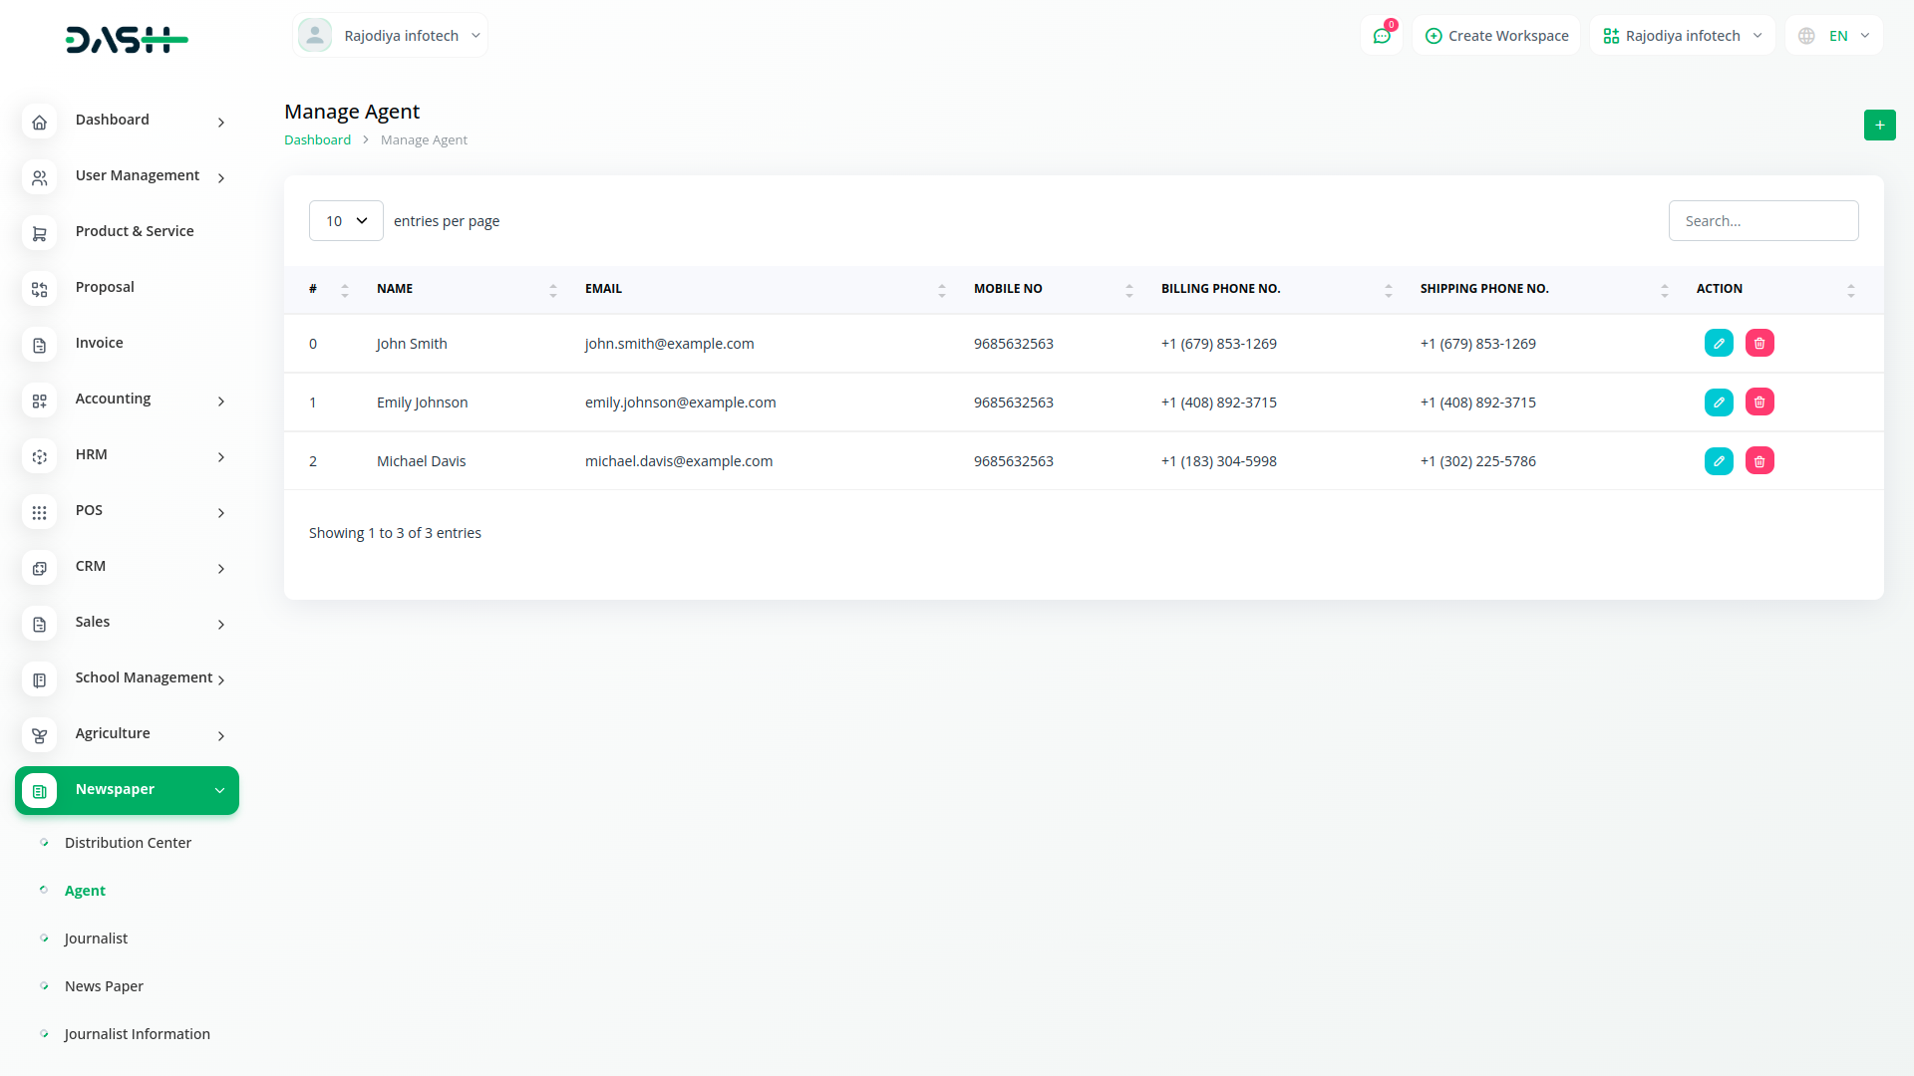Click Dashboard breadcrumb link
The width and height of the screenshot is (1914, 1076).
tap(317, 140)
